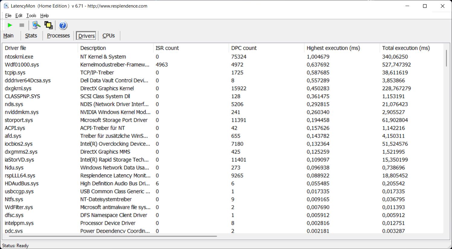Show the CPUs tab
452x249 pixels.
(108, 36)
